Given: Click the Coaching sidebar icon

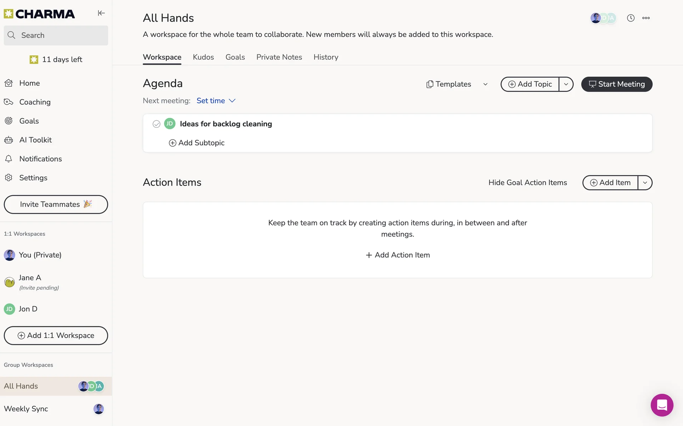Looking at the screenshot, I should point(9,102).
